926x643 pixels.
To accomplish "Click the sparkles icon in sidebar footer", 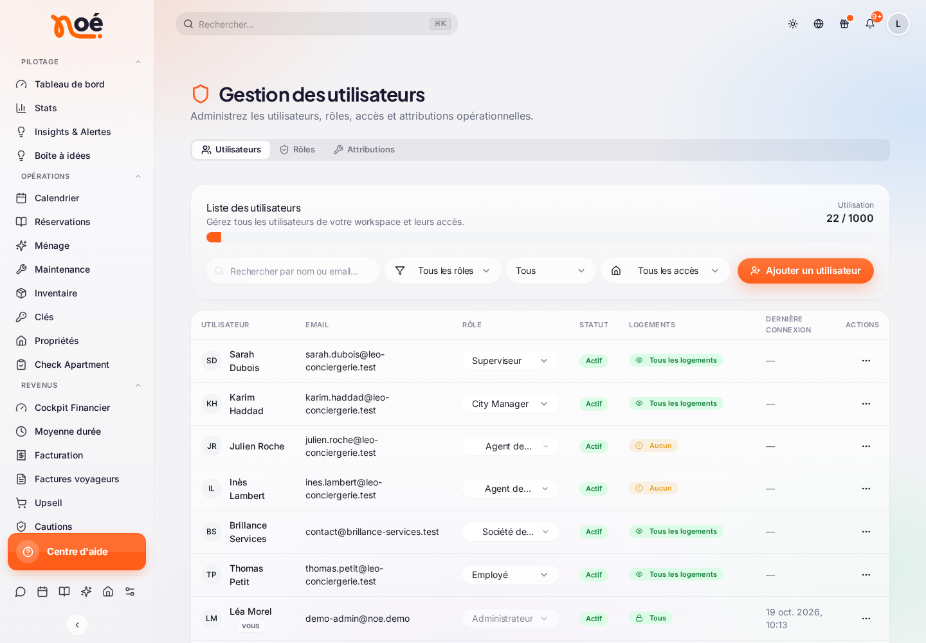I will pyautogui.click(x=86, y=592).
